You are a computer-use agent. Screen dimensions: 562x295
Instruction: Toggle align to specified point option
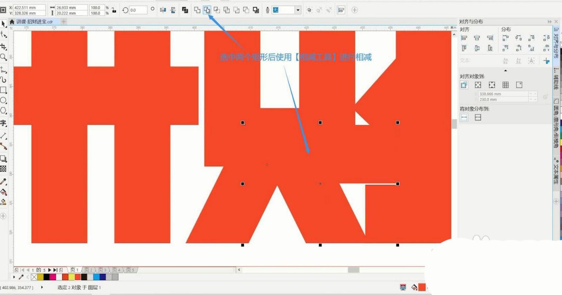(x=519, y=85)
